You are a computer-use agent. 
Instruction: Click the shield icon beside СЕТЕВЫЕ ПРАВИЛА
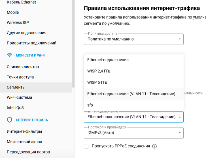(9, 120)
